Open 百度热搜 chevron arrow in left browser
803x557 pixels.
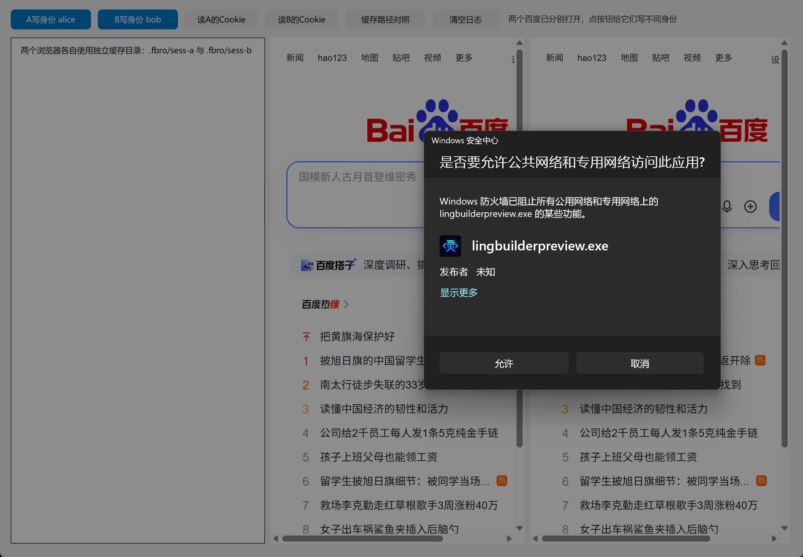(346, 304)
